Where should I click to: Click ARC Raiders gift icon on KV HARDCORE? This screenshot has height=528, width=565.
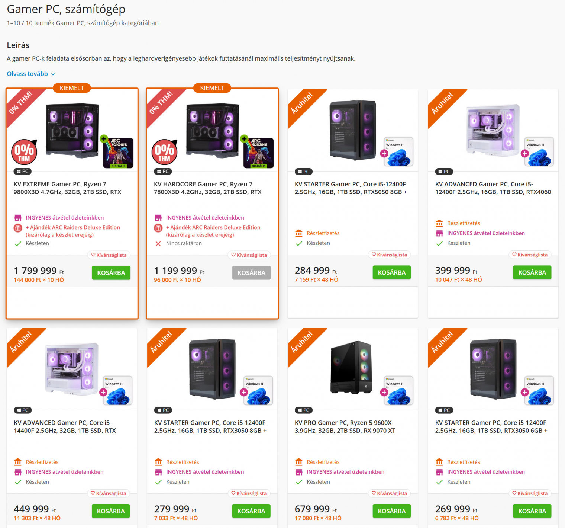click(158, 228)
